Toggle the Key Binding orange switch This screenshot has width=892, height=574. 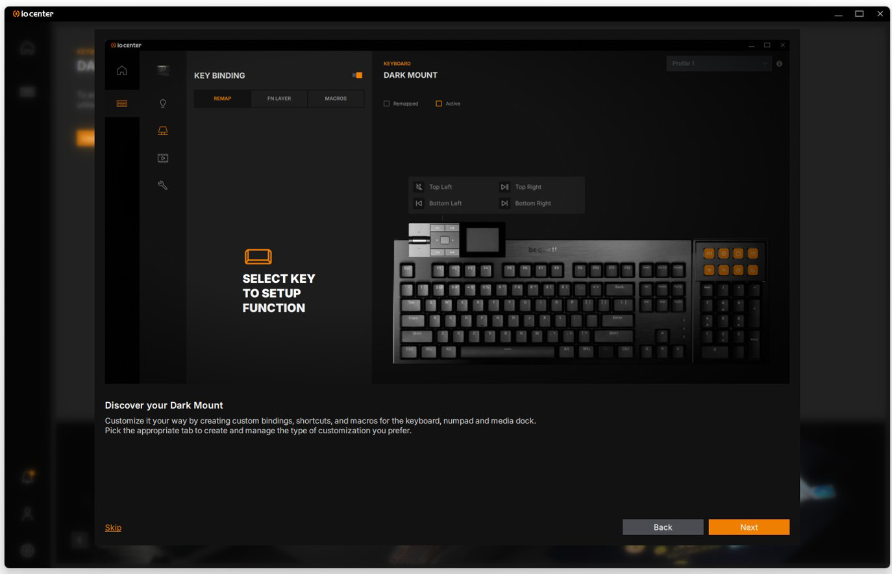tap(357, 75)
